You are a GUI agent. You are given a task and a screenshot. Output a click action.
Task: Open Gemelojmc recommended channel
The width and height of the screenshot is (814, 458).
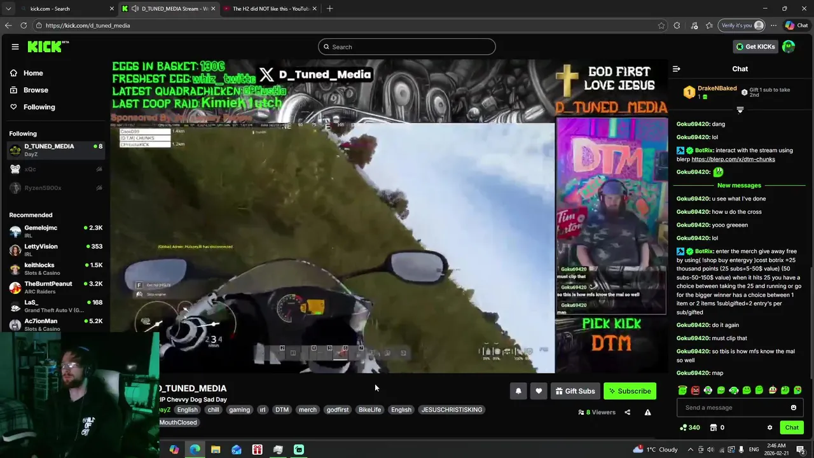pos(56,232)
